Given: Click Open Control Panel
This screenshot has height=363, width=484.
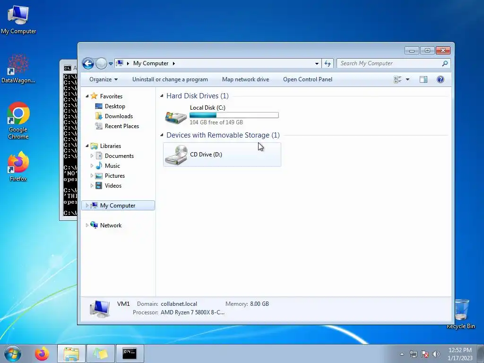Looking at the screenshot, I should (308, 79).
